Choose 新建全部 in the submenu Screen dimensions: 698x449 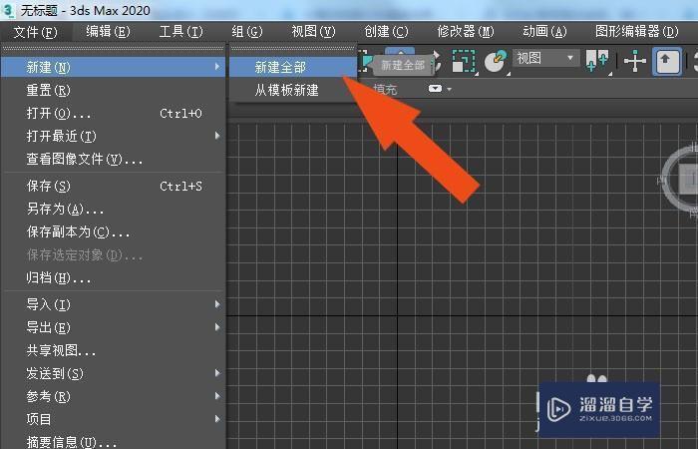(293, 67)
